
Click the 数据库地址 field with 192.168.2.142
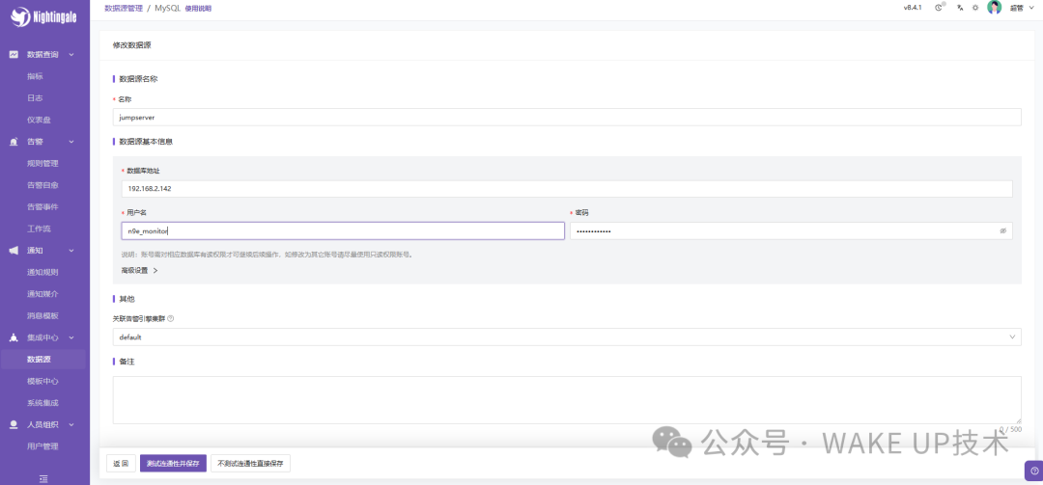(567, 189)
